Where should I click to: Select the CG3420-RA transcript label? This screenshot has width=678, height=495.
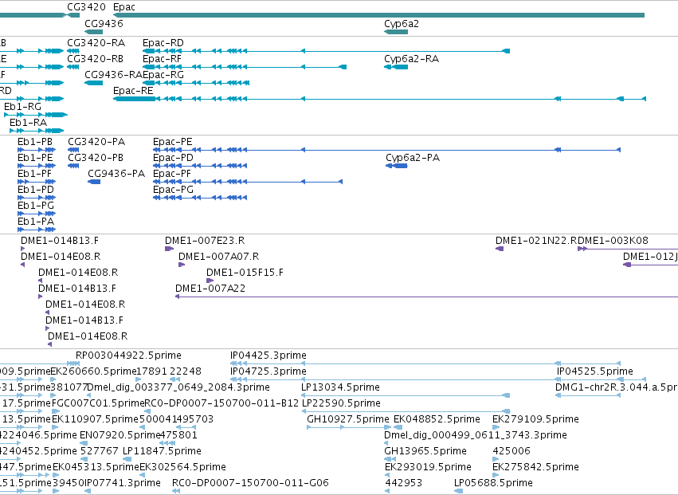[x=96, y=43]
